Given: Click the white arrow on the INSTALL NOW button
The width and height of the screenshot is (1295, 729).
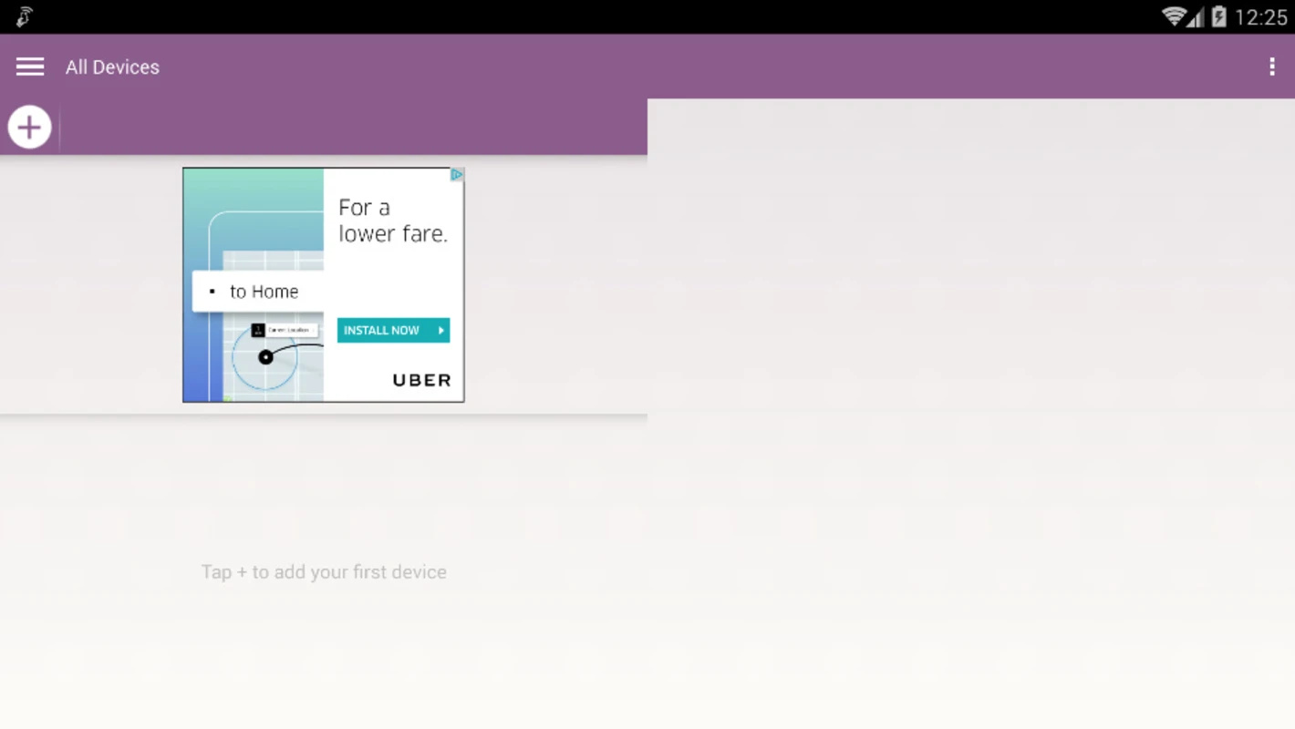Looking at the screenshot, I should [440, 330].
